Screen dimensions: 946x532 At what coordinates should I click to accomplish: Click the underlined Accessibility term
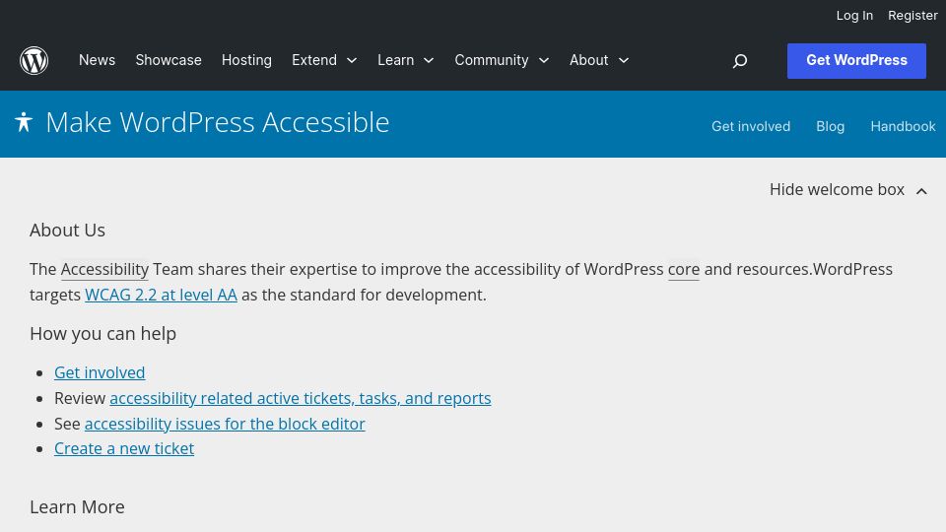point(104,270)
